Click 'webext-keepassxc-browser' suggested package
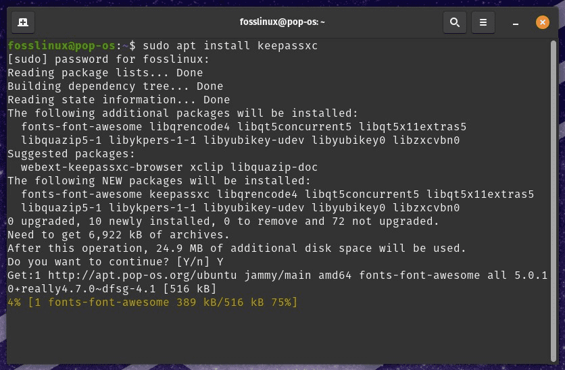This screenshot has height=370, width=565. pos(101,167)
